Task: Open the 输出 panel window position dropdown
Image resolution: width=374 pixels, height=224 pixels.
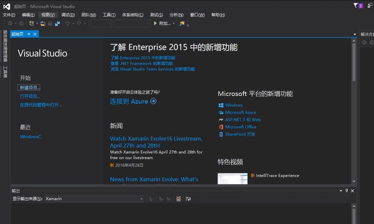Action: [x=341, y=191]
